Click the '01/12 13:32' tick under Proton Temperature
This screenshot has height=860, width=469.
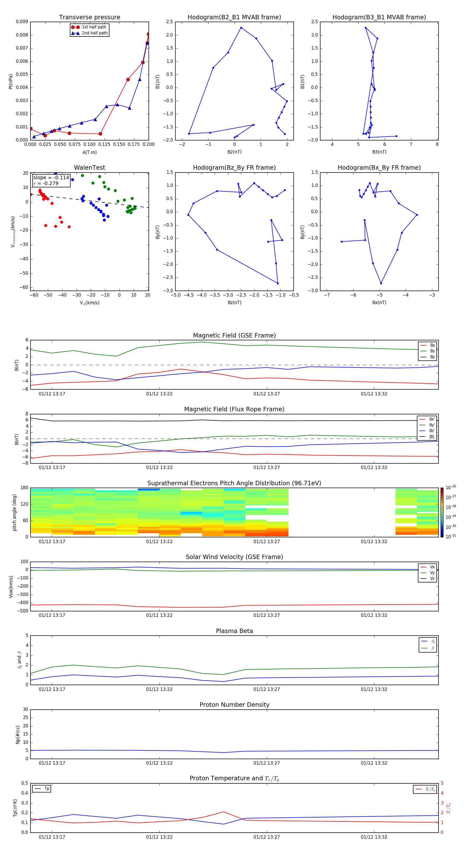374,837
